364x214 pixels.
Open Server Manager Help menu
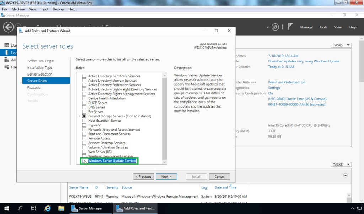click(x=353, y=27)
